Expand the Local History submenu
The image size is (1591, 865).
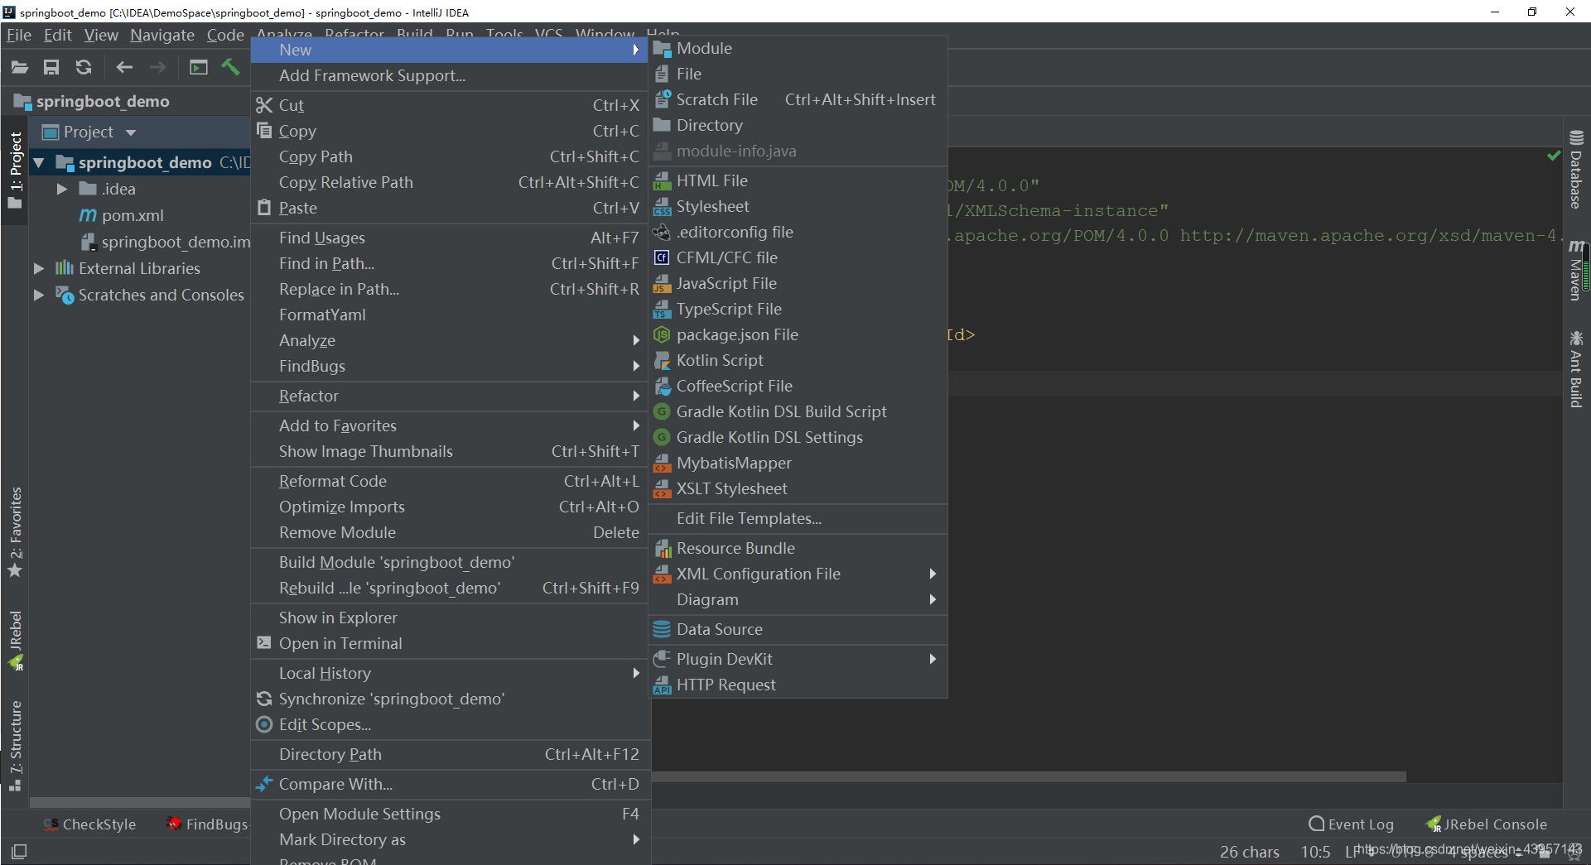(x=450, y=674)
